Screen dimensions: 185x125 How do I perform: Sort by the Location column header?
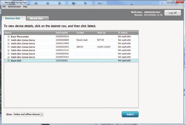pyautogui.click(x=80, y=33)
